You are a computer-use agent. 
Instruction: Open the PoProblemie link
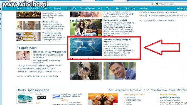pyautogui.click(x=136, y=90)
